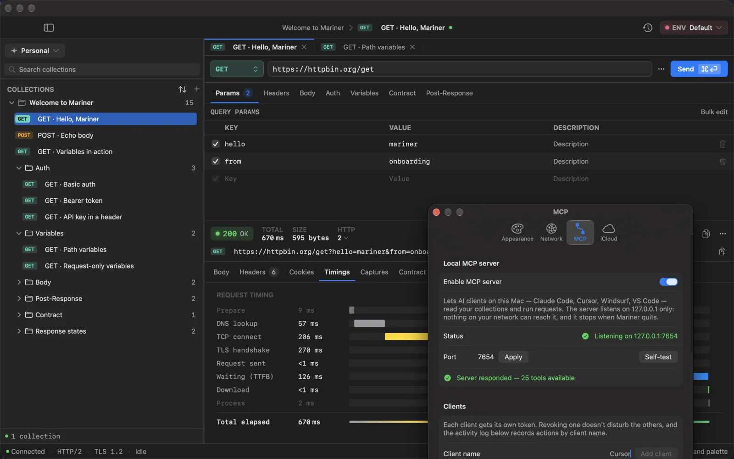734x459 pixels.
Task: Open the request history clock icon
Action: click(647, 28)
